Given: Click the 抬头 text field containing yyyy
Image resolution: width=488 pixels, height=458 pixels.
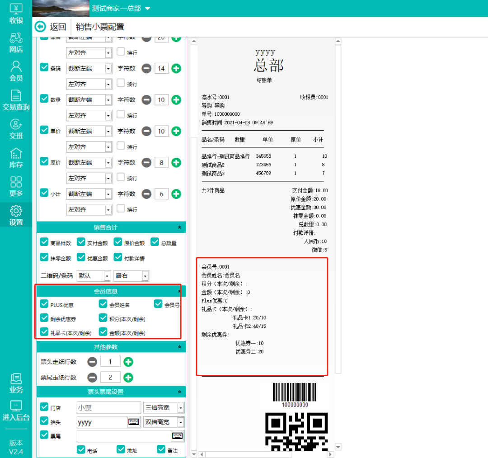Looking at the screenshot, I should point(102,422).
